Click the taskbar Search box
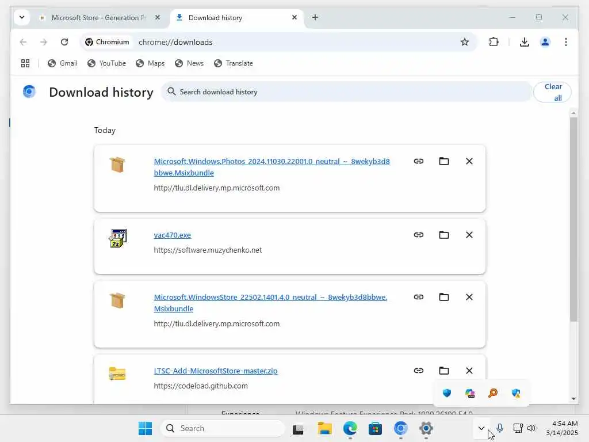Image resolution: width=589 pixels, height=442 pixels. click(x=222, y=428)
